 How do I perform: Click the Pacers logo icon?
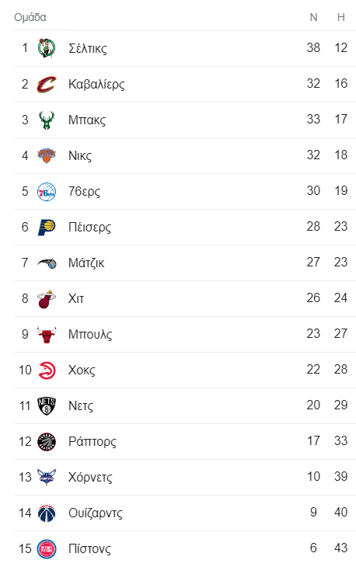click(x=47, y=227)
